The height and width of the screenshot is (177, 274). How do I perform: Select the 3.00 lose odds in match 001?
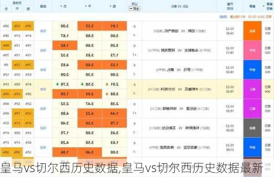65,26
